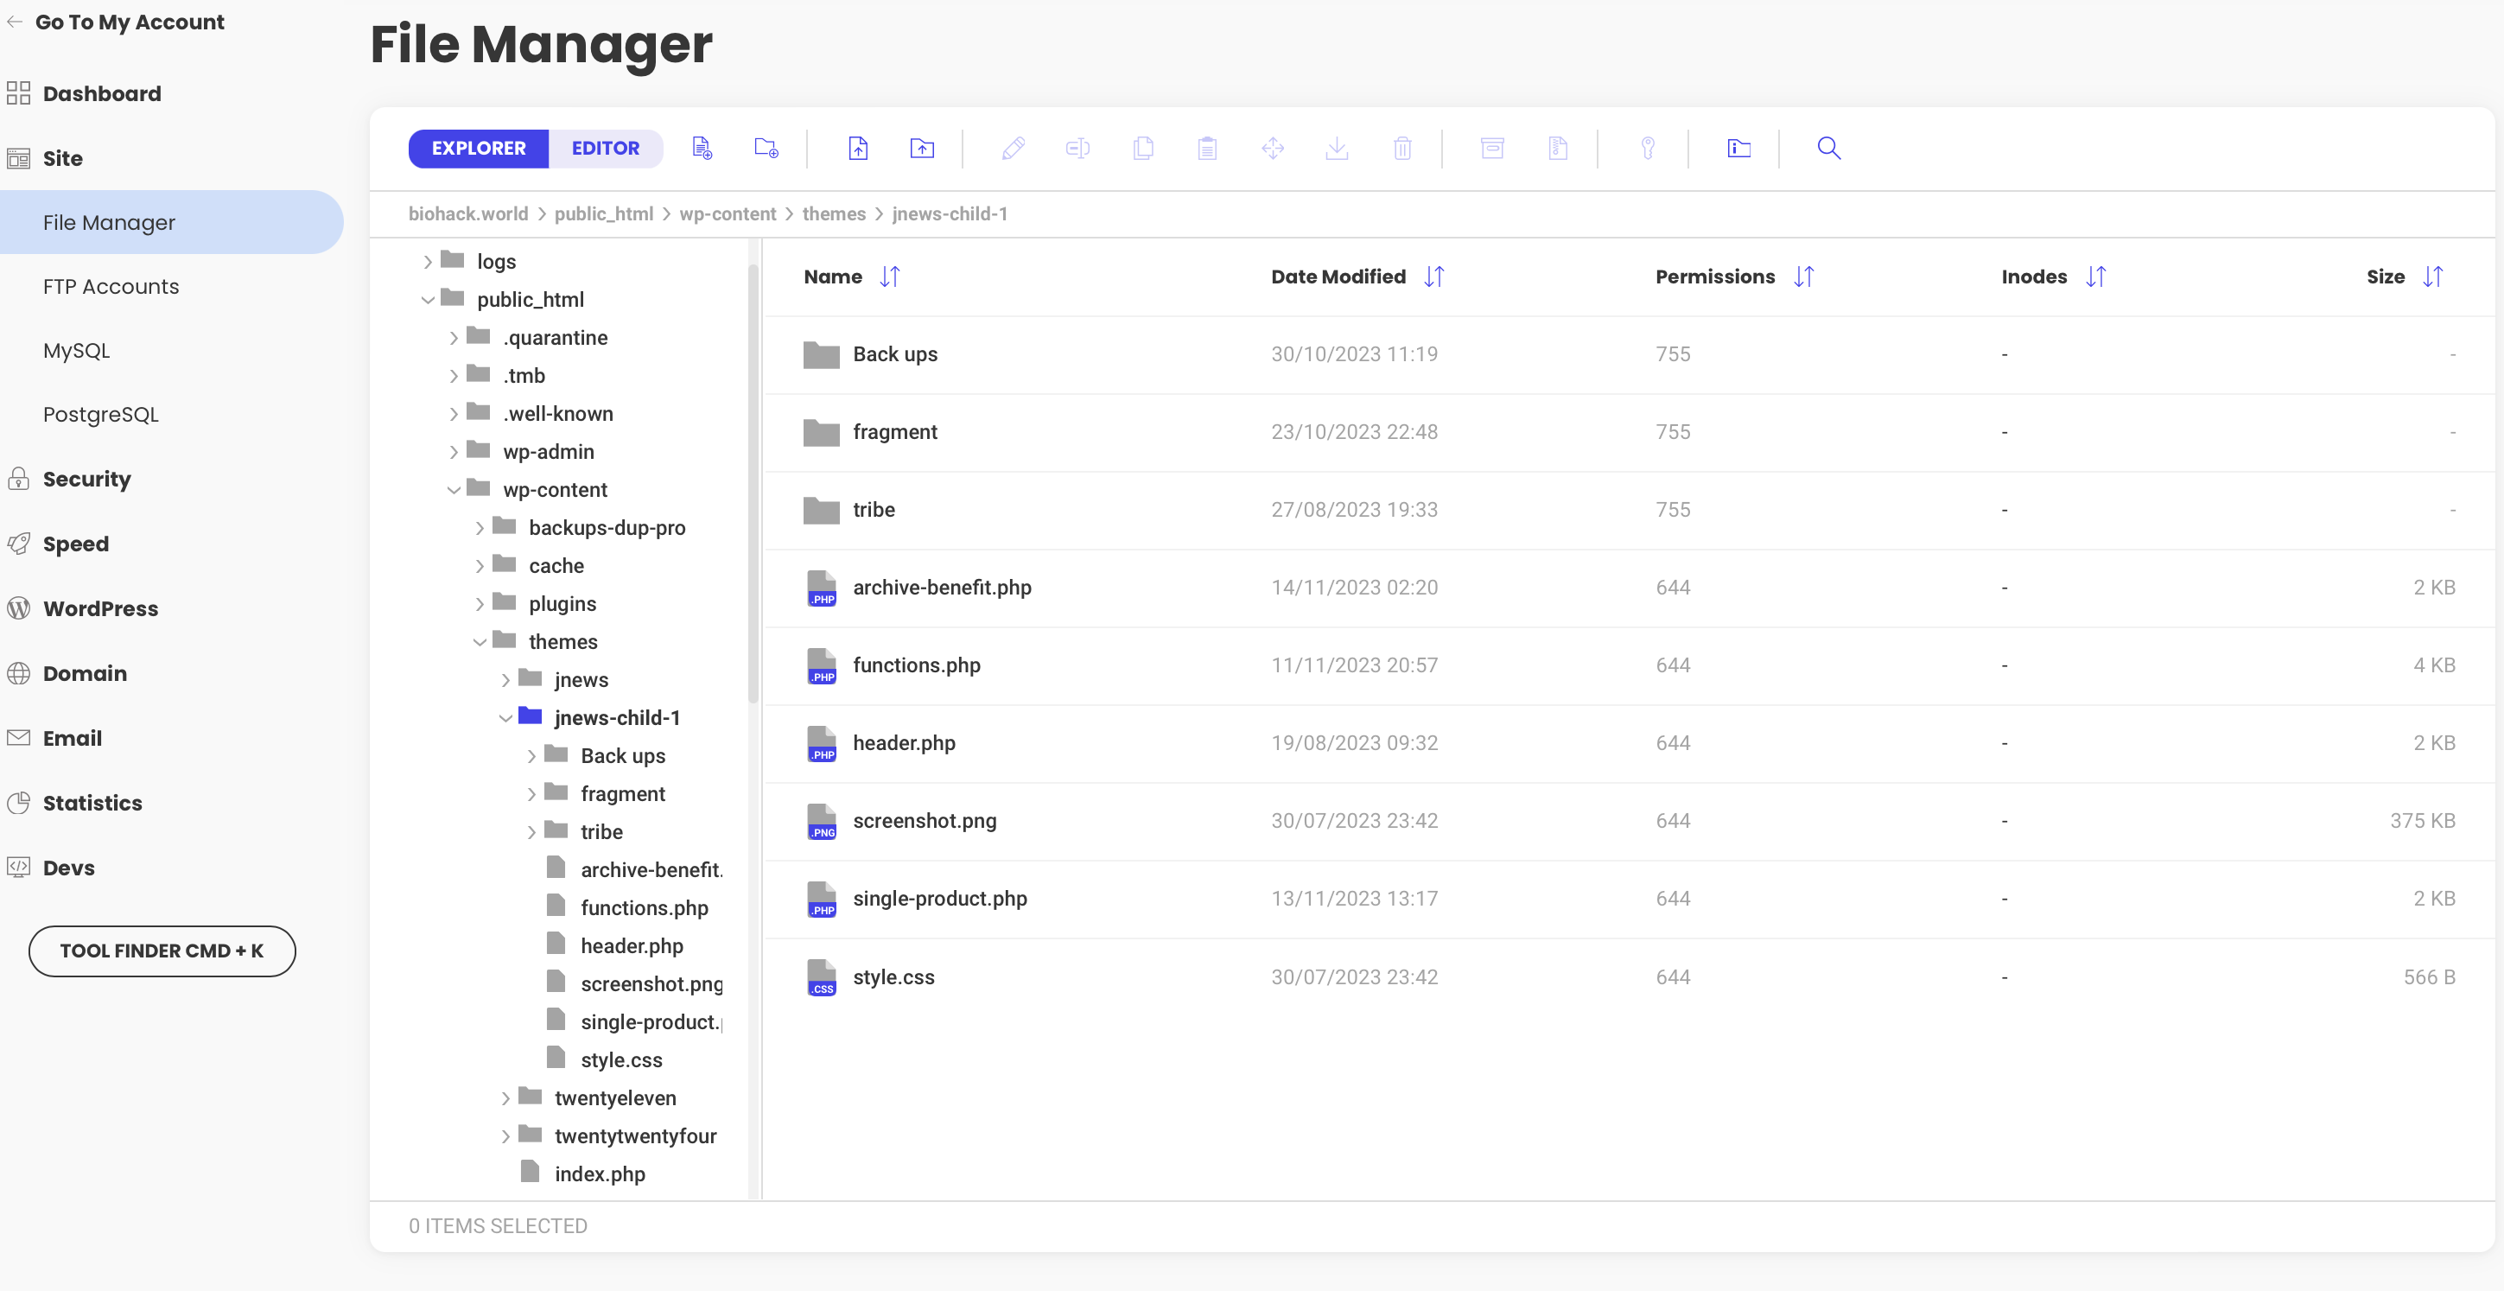Image resolution: width=2504 pixels, height=1291 pixels.
Task: Click the Delete trash icon
Action: tap(1401, 148)
